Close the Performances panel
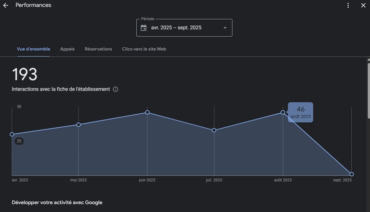The image size is (370, 212). 363,5
